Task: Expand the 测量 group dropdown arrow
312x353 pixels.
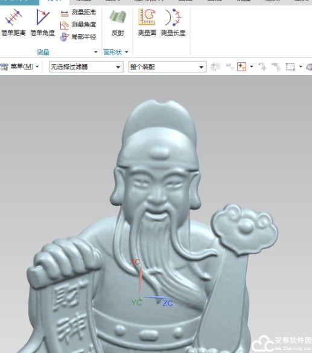Action: 96,52
